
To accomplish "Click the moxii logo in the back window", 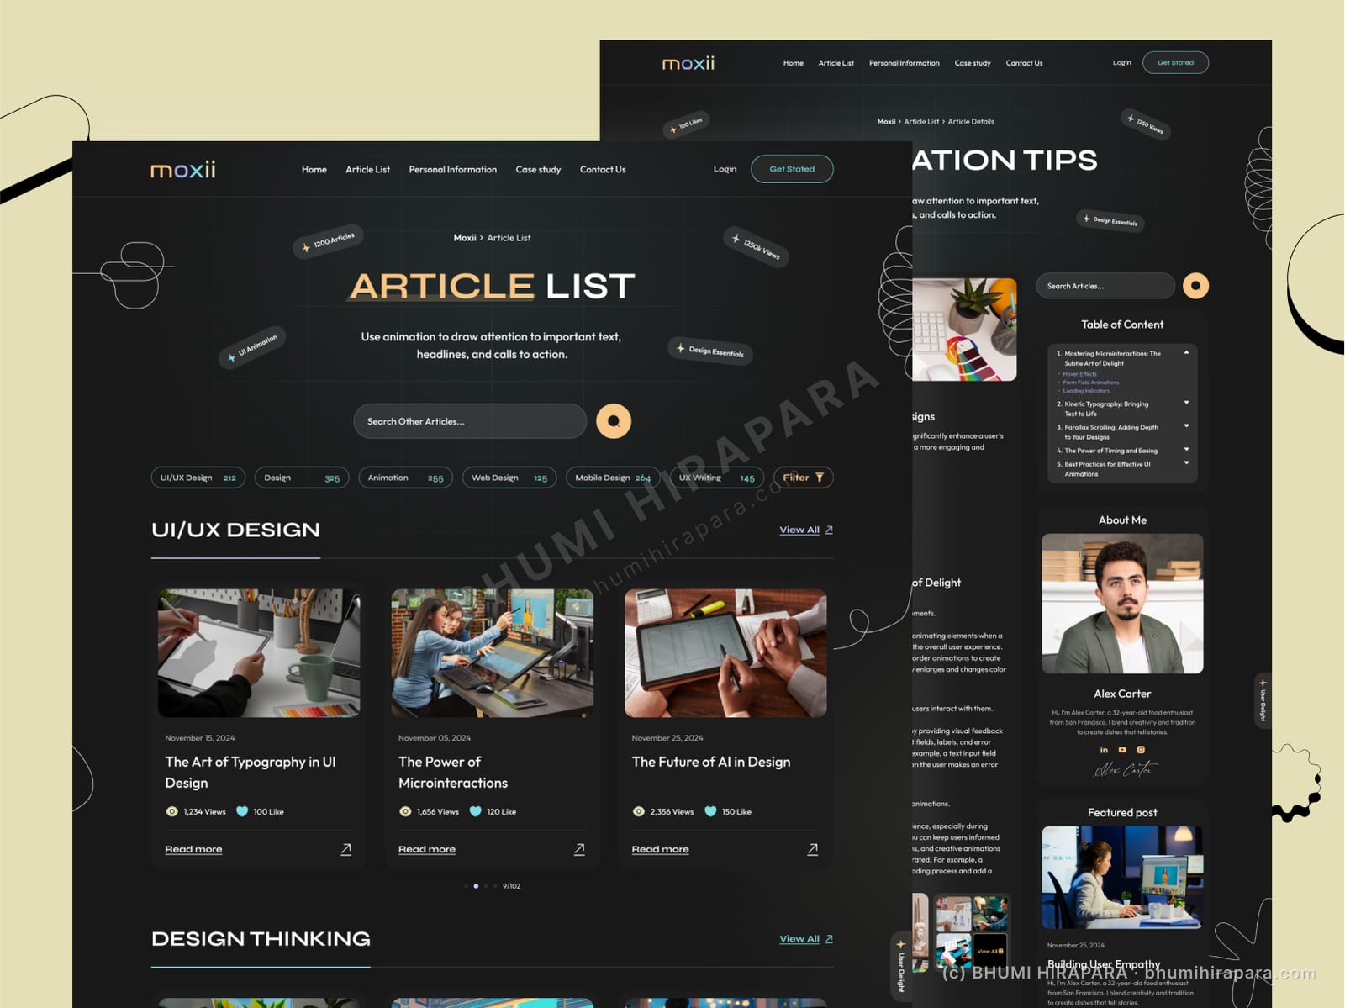I will 688,63.
